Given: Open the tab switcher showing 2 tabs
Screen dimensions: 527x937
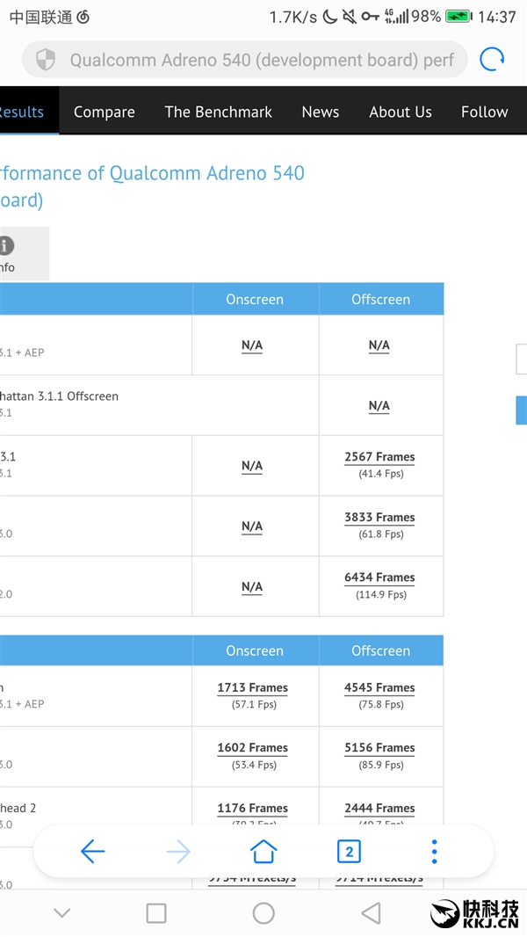Looking at the screenshot, I should tap(349, 851).
